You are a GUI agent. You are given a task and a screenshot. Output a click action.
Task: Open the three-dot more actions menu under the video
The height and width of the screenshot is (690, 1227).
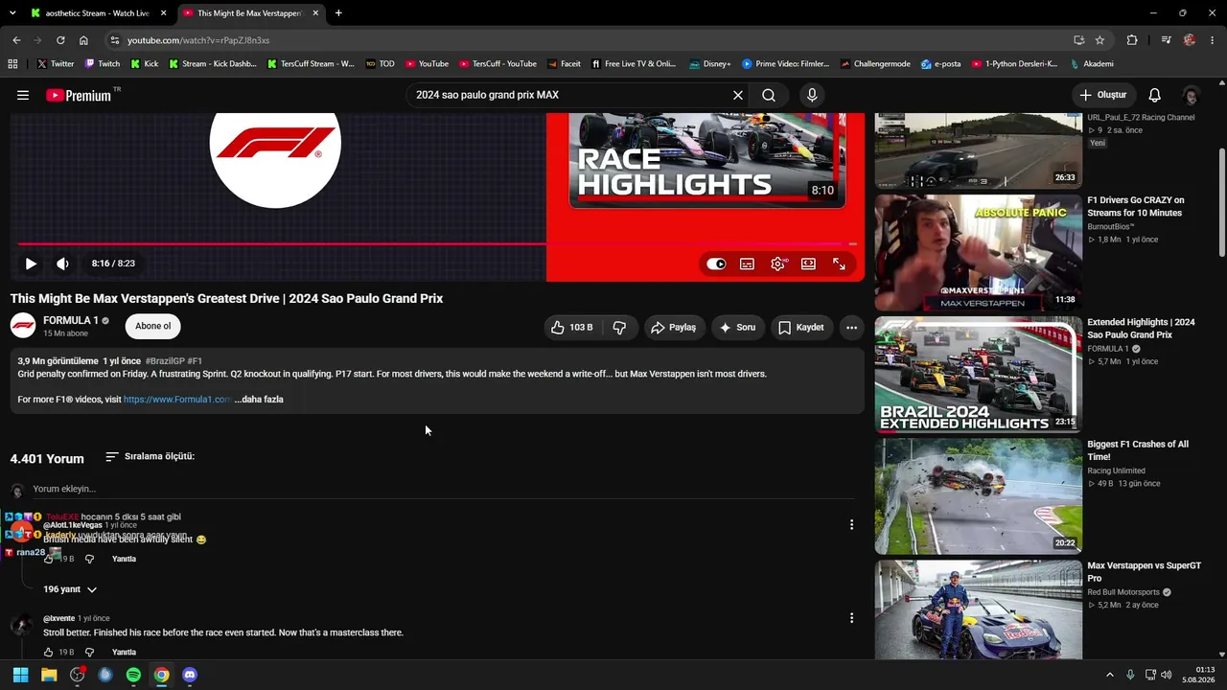[851, 328]
